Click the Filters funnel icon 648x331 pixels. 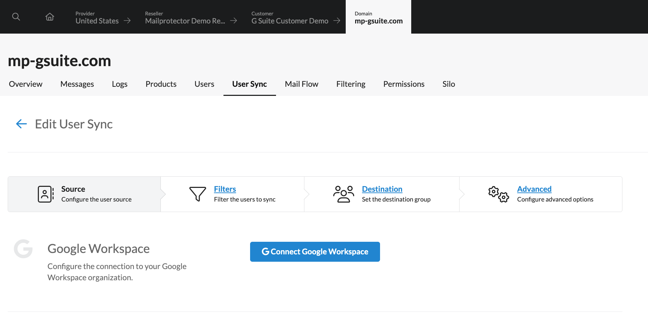198,194
